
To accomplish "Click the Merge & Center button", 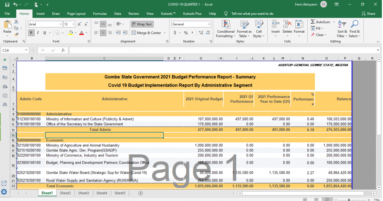I will (146, 33).
